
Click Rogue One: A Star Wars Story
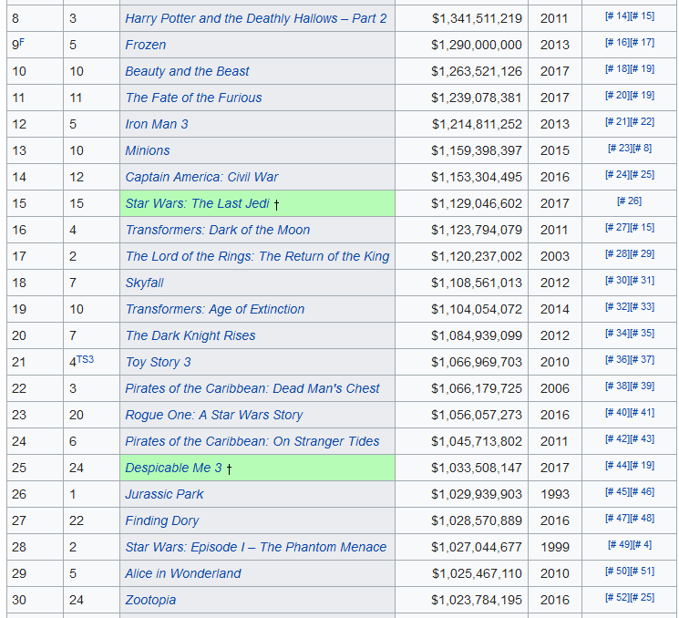pos(214,415)
